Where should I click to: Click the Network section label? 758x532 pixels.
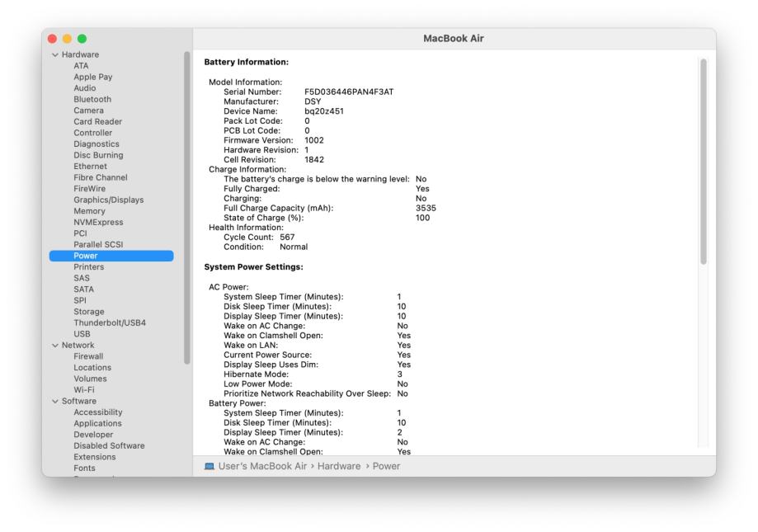(78, 345)
